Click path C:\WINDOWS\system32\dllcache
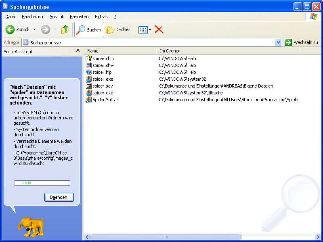323x242 pixels. point(191,93)
